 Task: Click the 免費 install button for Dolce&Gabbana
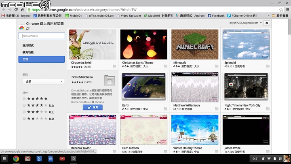point(93,107)
